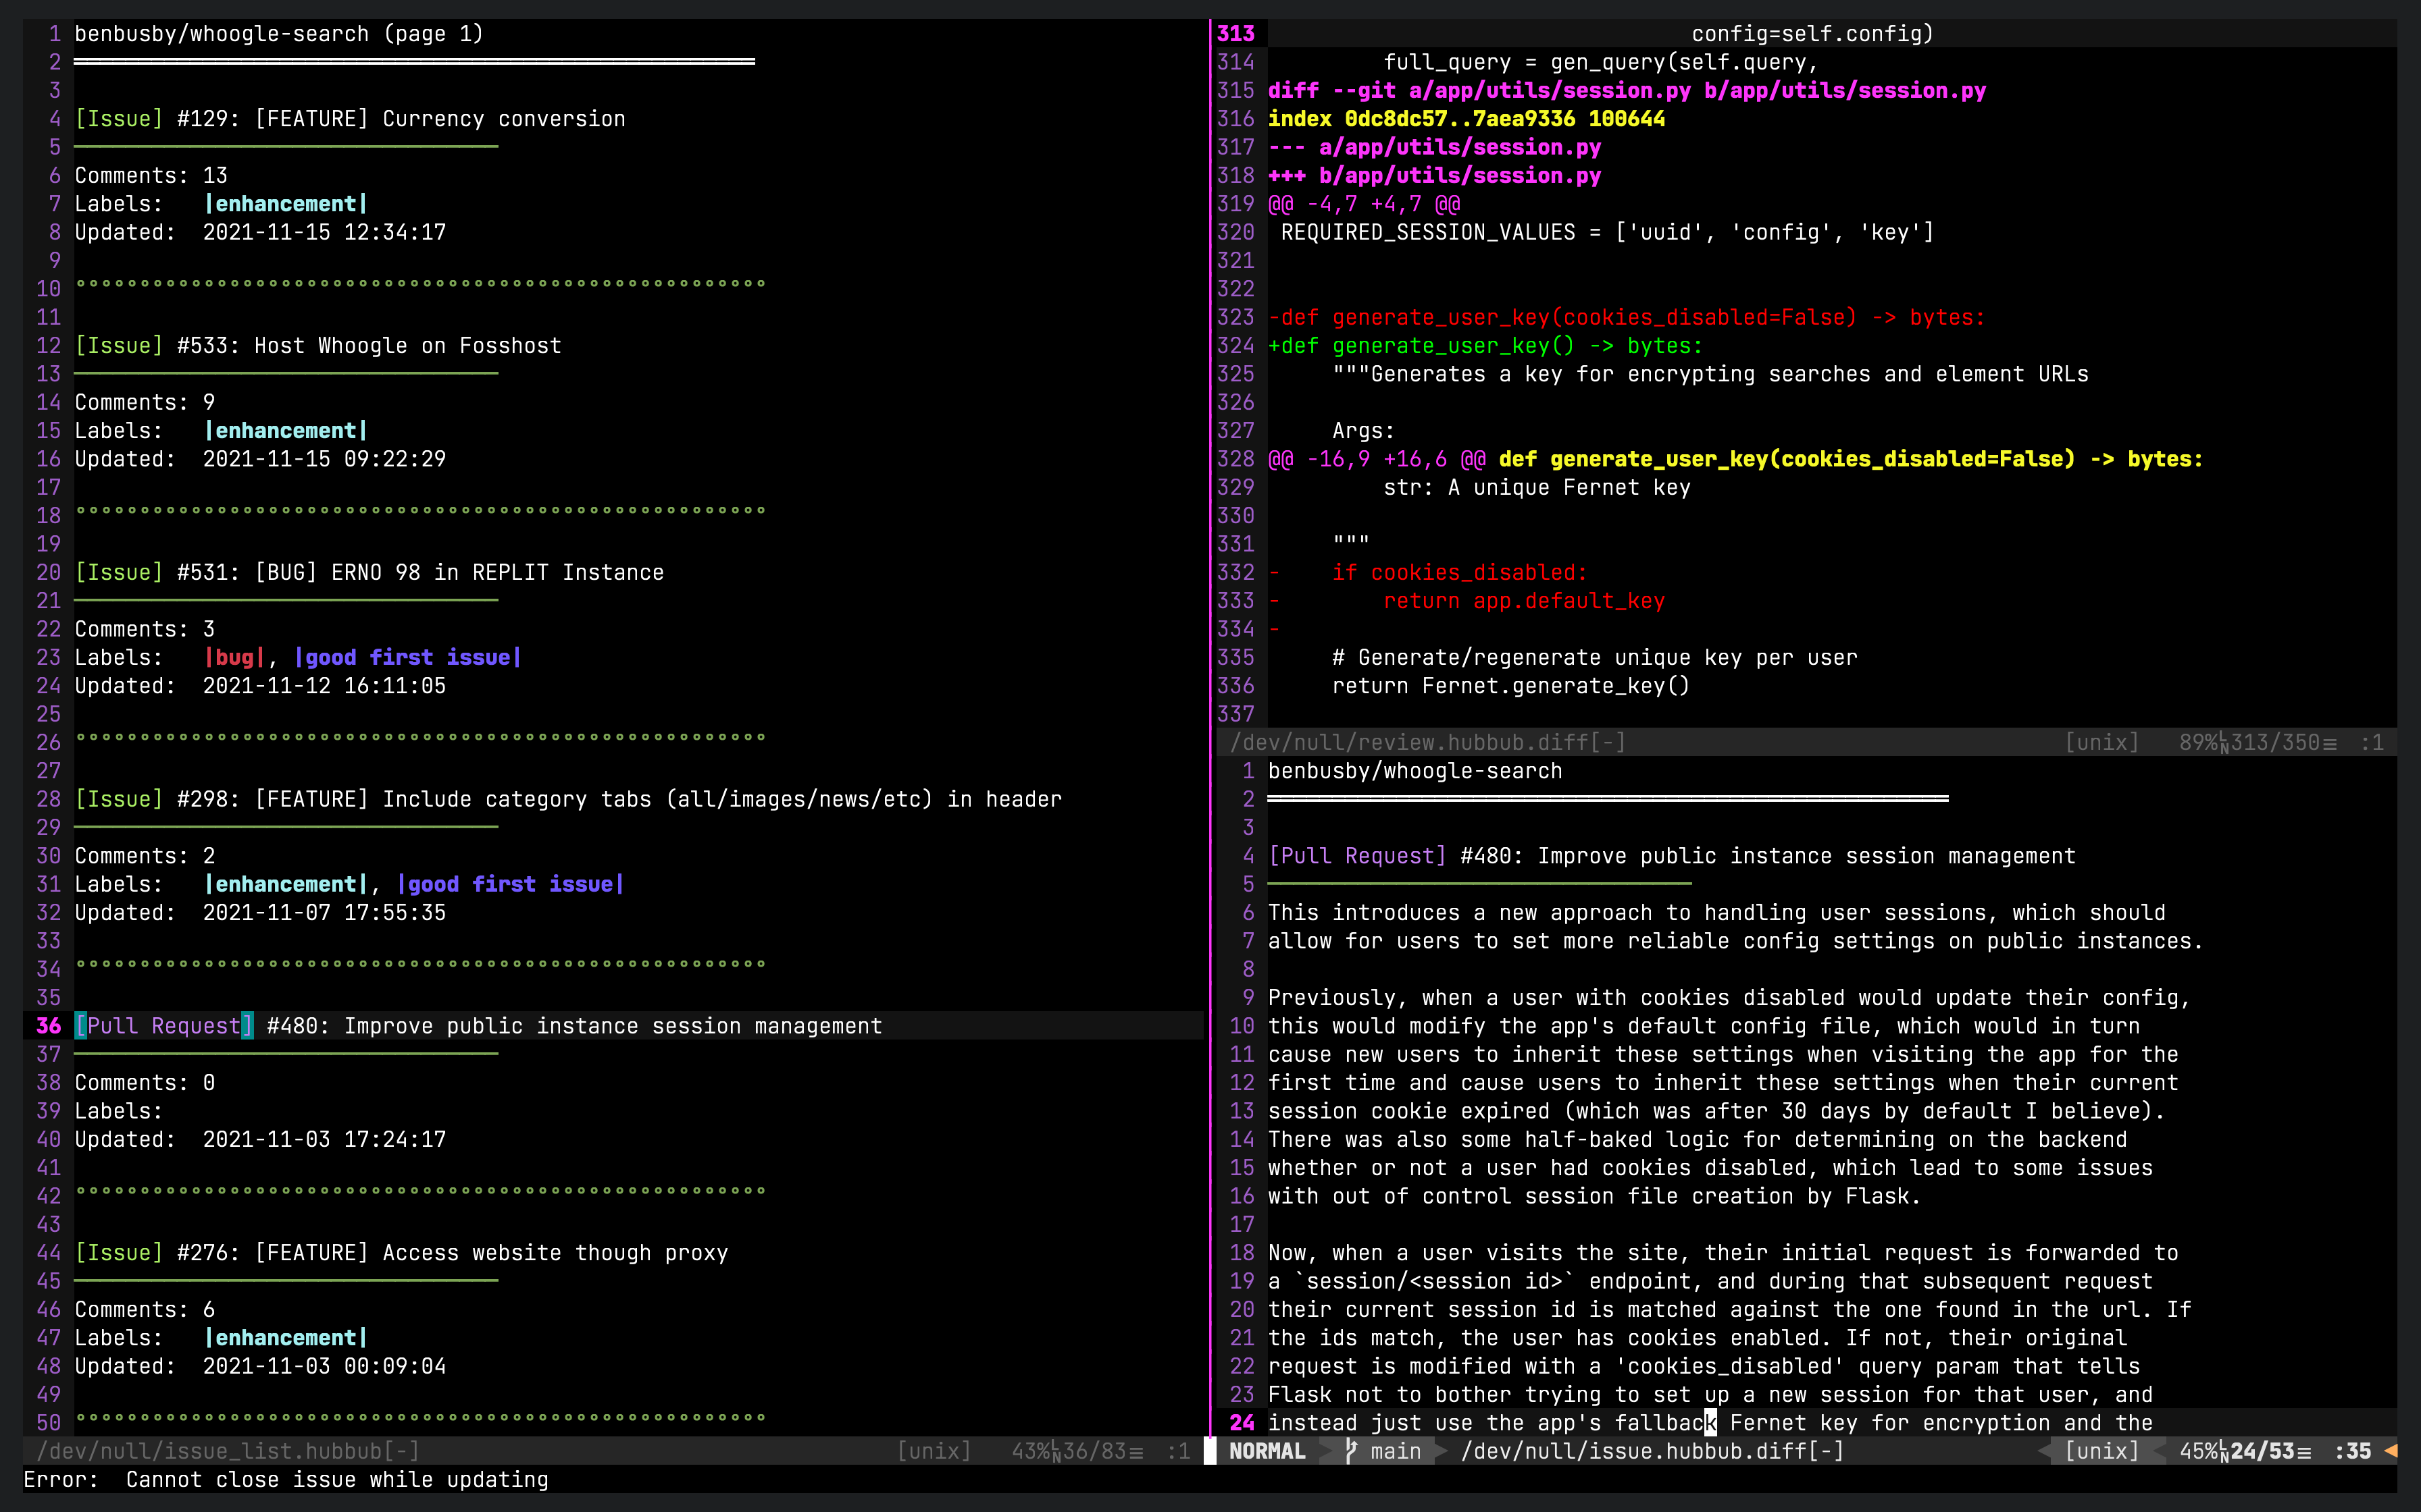Screen dimensions: 2421x1512
Task: Click the added 'def generate_user_key() -> bytes' line
Action: point(1485,346)
